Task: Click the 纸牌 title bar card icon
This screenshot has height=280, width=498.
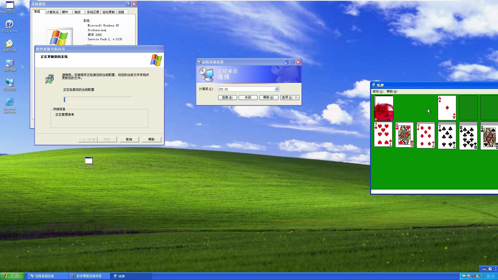Action: 374,85
